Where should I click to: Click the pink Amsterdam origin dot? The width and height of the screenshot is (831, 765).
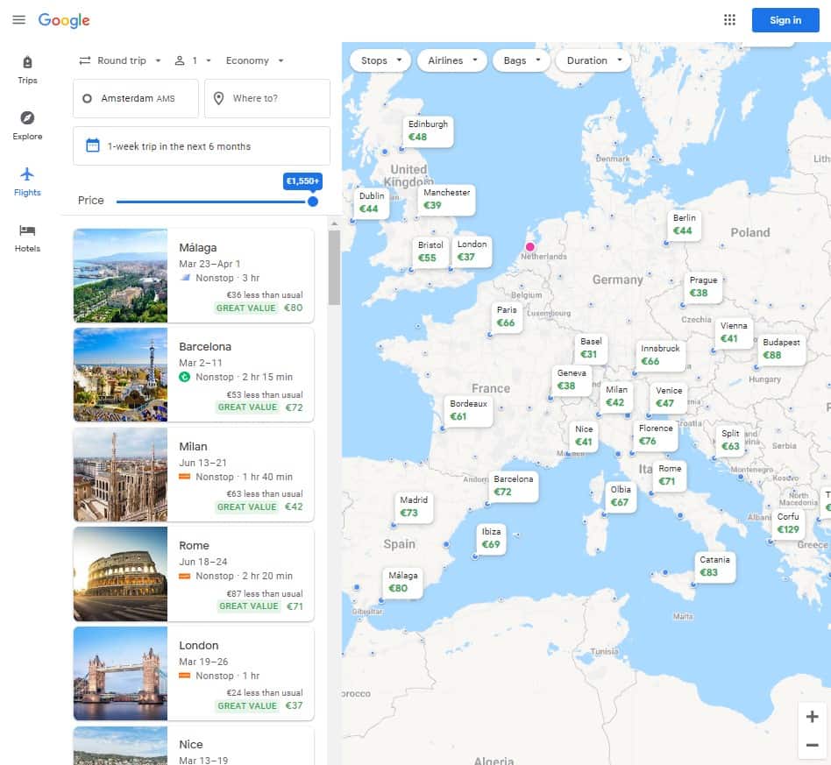pyautogui.click(x=529, y=247)
